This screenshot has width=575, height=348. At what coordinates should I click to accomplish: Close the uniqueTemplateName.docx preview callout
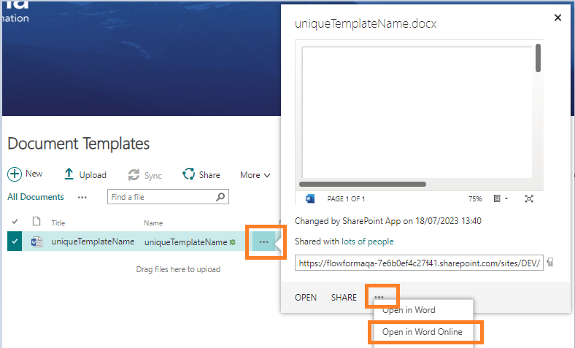(x=557, y=18)
